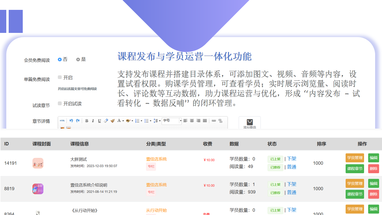This screenshot has width=382, height=215.
Task: Click the format painter brush icon
Action: pyautogui.click(x=113, y=121)
